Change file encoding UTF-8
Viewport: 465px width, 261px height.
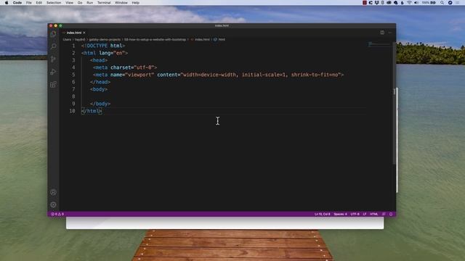[355, 214]
